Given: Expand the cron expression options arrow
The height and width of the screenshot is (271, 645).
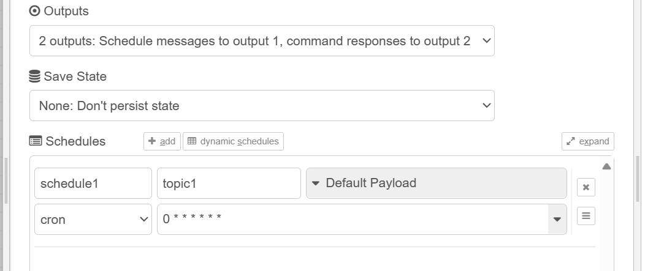Looking at the screenshot, I should point(557,220).
